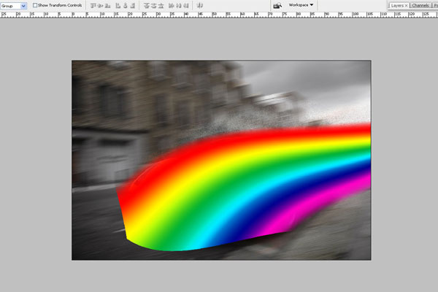Click Align Left Edges icon
The height and width of the screenshot is (292, 438).
coord(118,5)
